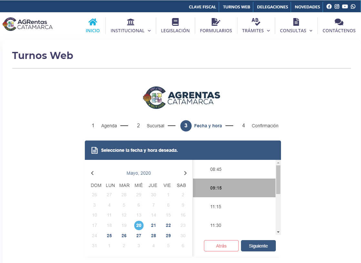Open NOVEDADES top link
The width and height of the screenshot is (361, 263).
coord(307,7)
